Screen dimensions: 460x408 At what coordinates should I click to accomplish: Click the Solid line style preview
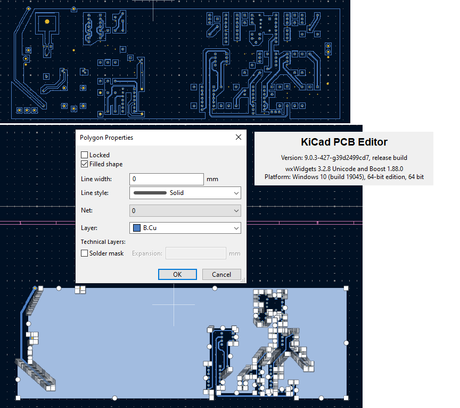click(150, 193)
